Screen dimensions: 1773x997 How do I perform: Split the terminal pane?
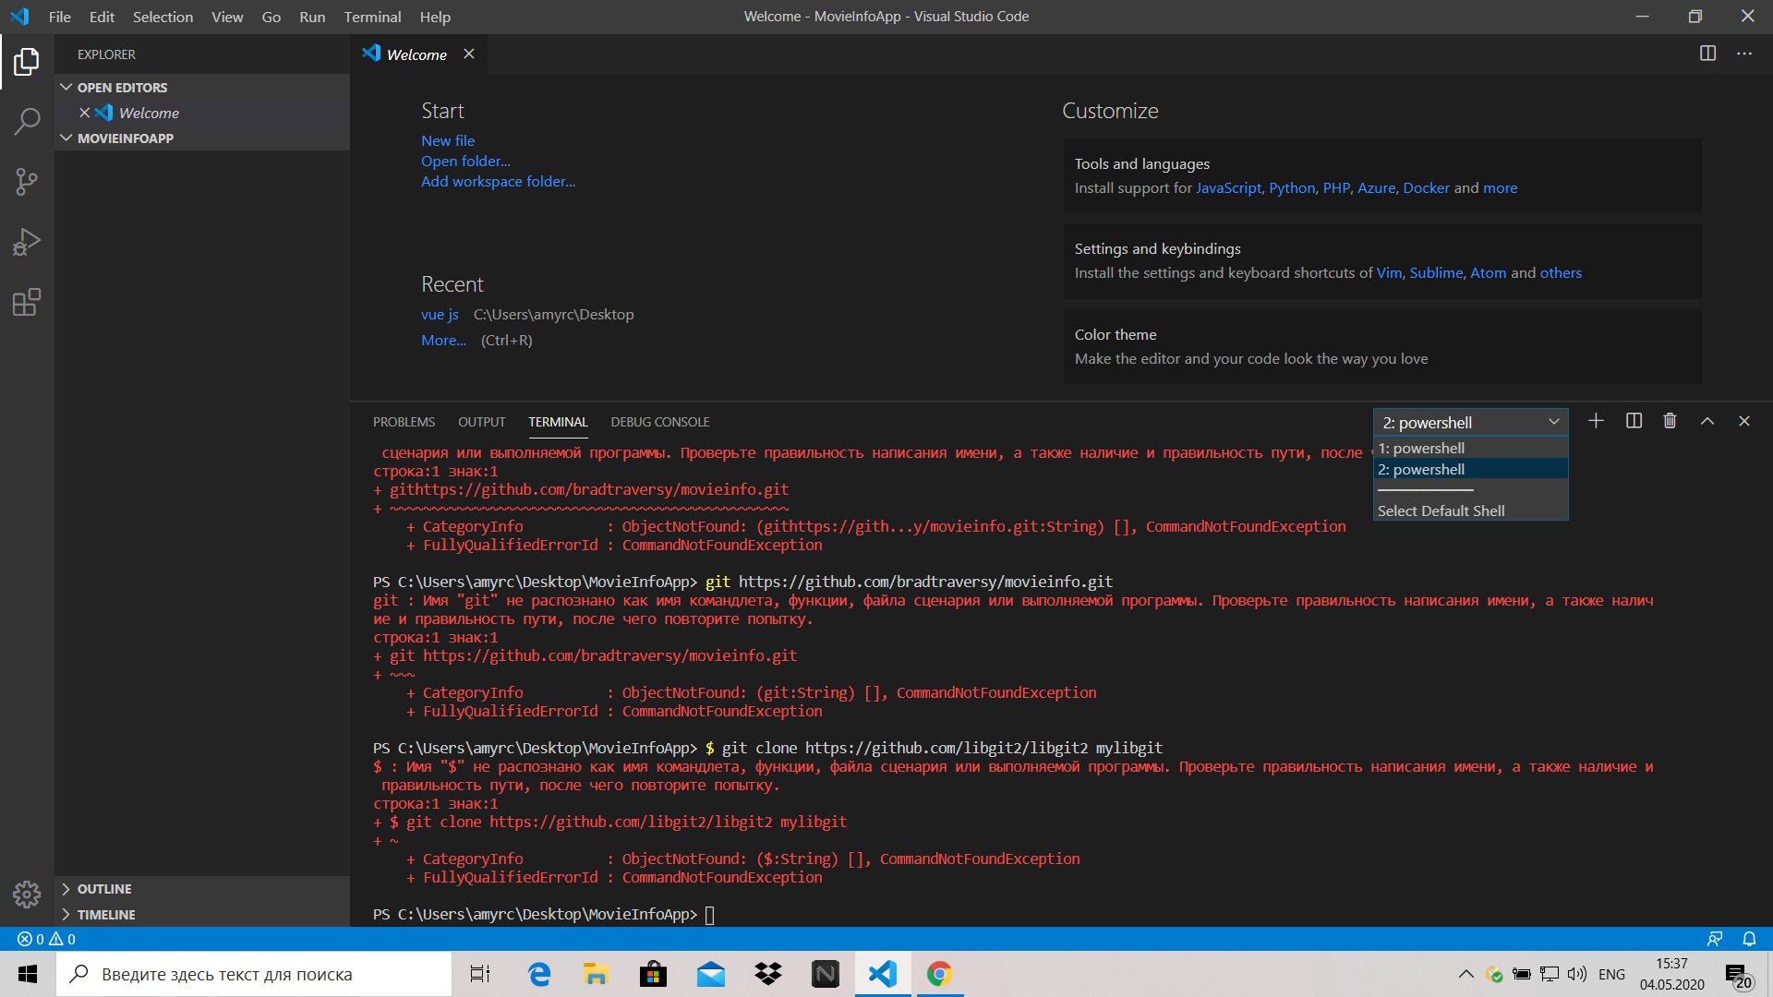click(x=1634, y=421)
